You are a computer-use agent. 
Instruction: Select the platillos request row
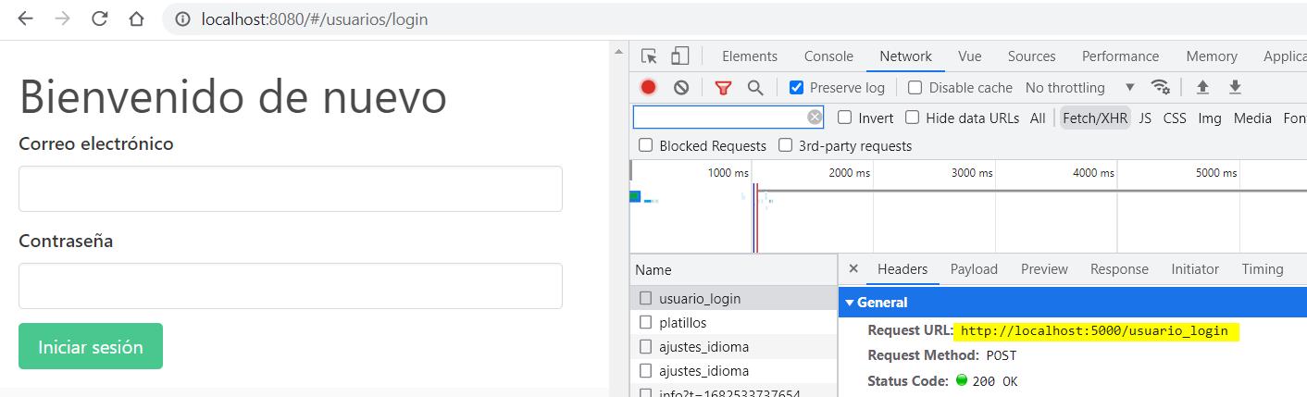click(682, 323)
